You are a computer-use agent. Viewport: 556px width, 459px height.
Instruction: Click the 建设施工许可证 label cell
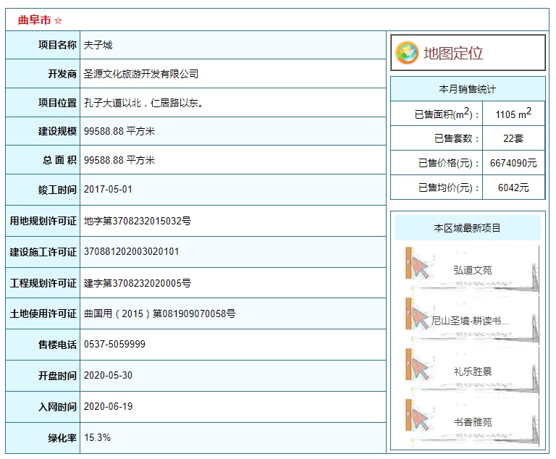(x=43, y=252)
